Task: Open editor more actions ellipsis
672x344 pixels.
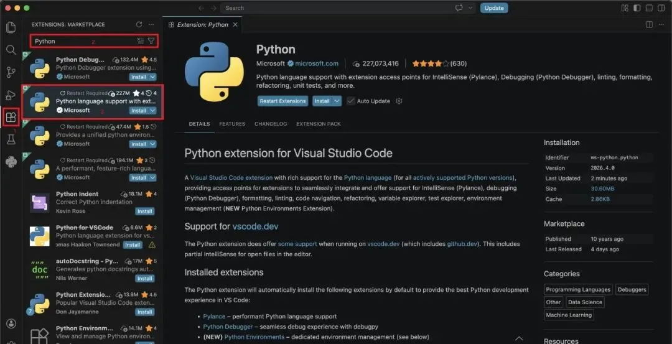Action: [661, 25]
